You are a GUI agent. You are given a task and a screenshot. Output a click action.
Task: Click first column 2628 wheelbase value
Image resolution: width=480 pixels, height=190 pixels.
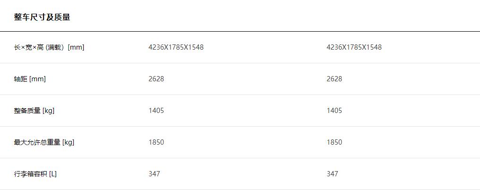156,79
